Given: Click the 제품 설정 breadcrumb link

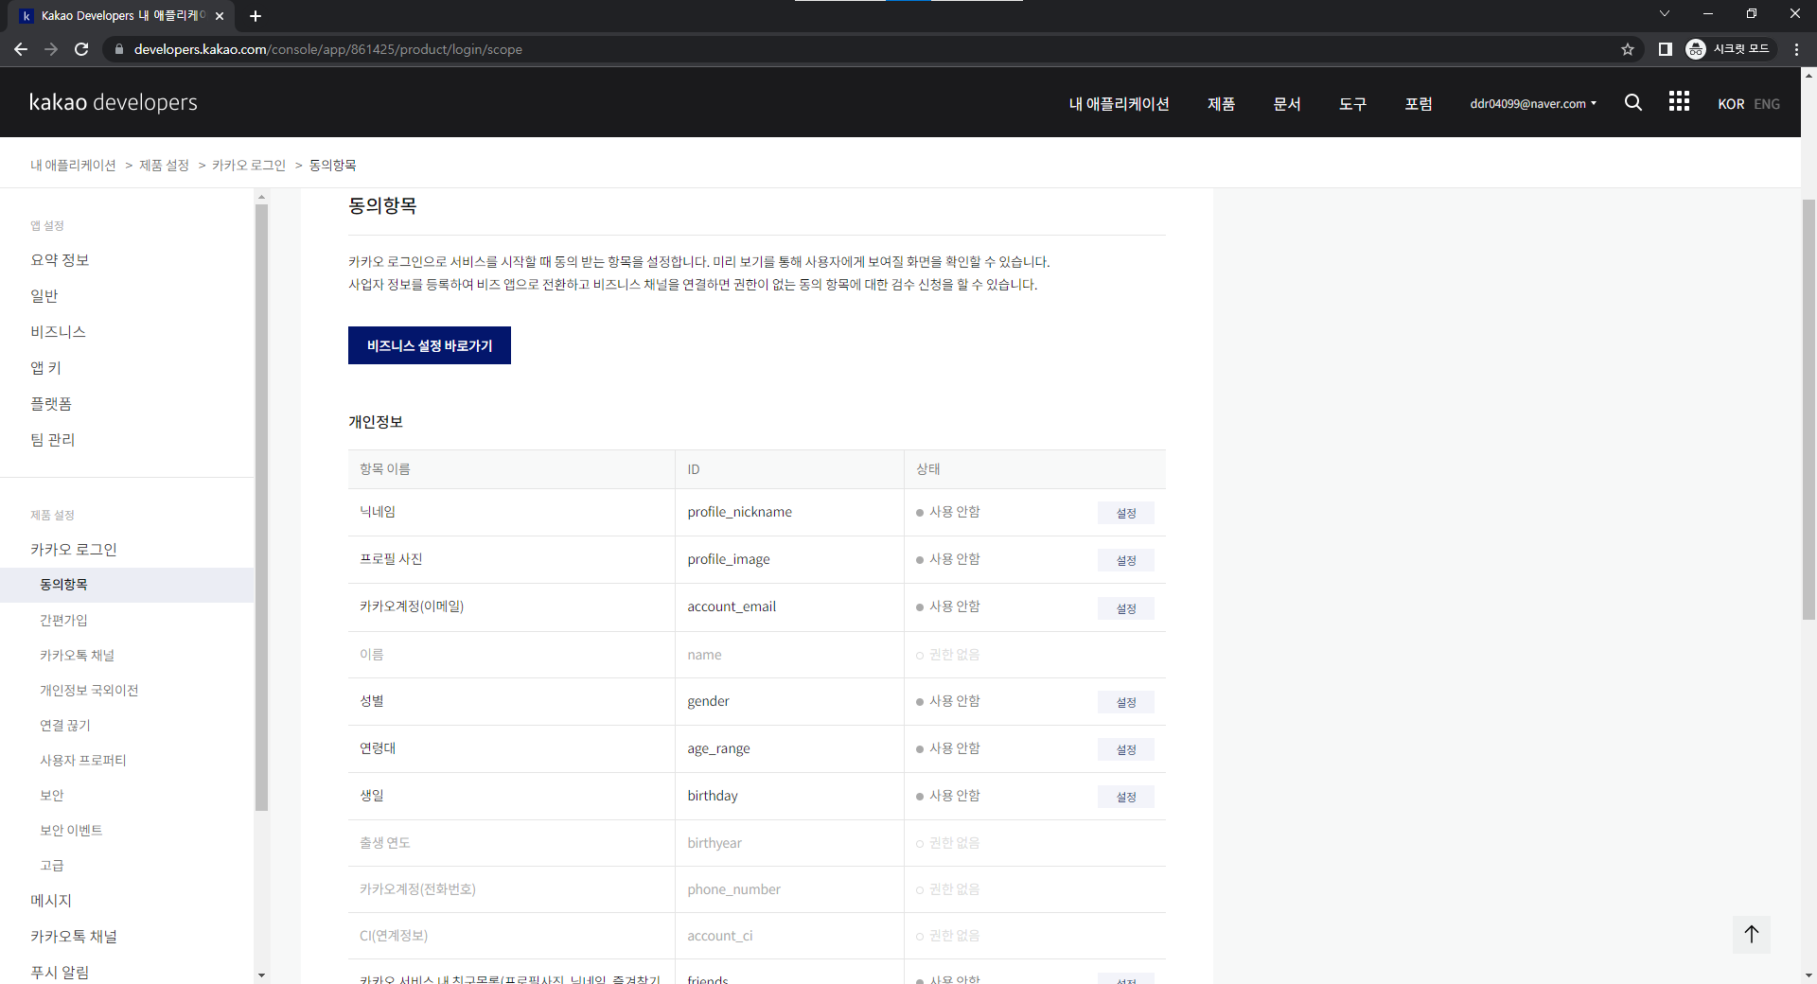Looking at the screenshot, I should click(x=164, y=165).
